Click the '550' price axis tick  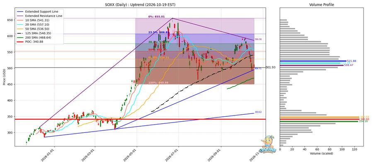tap(11, 52)
